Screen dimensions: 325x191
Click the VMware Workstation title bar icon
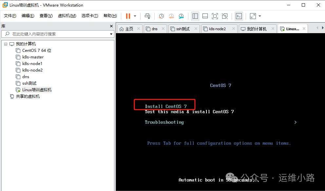pyautogui.click(x=5, y=5)
